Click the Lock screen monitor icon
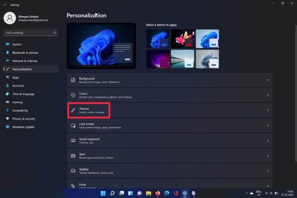The height and width of the screenshot is (198, 297). 73,125
